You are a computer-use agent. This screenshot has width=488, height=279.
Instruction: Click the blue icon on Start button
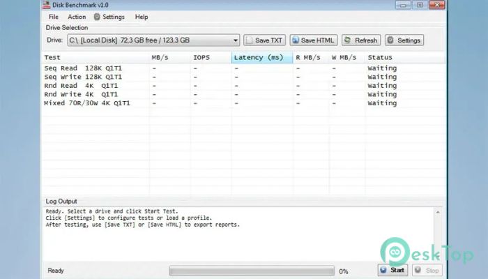point(383,270)
